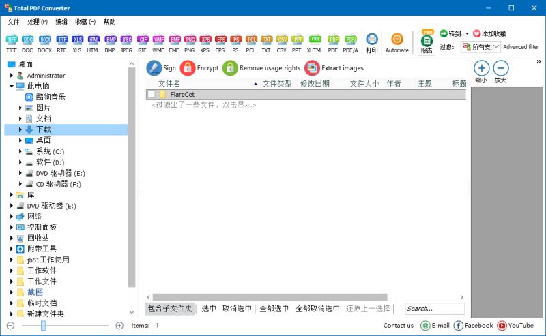Click the zoom slider handle
546x336 pixels.
(43, 326)
